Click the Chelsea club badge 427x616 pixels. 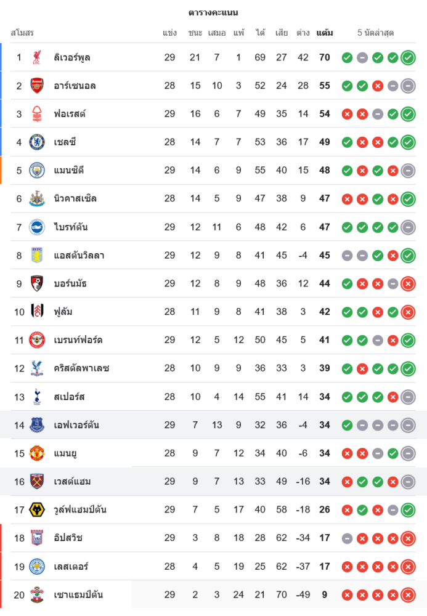pyautogui.click(x=37, y=142)
